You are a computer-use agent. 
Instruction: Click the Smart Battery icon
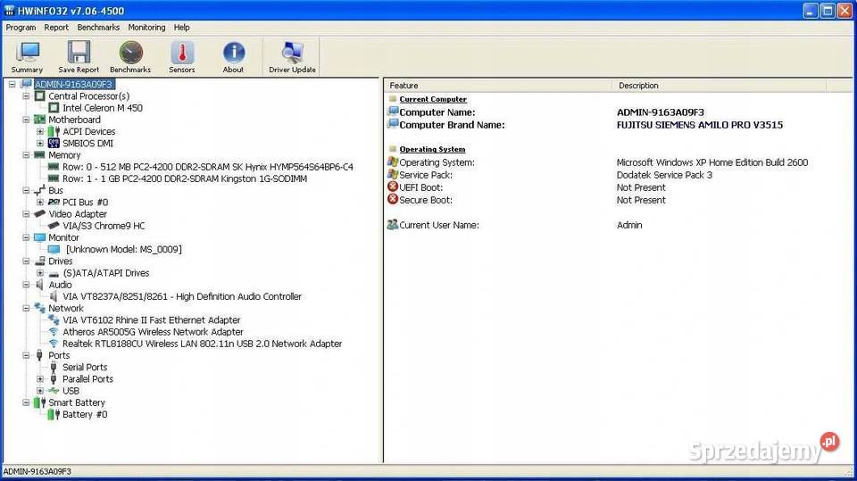pyautogui.click(x=40, y=402)
